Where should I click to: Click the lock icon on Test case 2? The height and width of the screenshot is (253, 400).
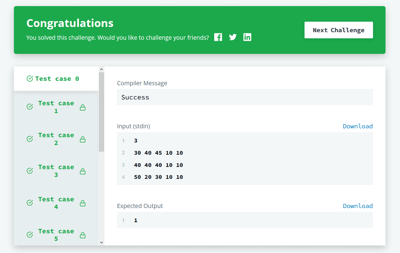83,139
